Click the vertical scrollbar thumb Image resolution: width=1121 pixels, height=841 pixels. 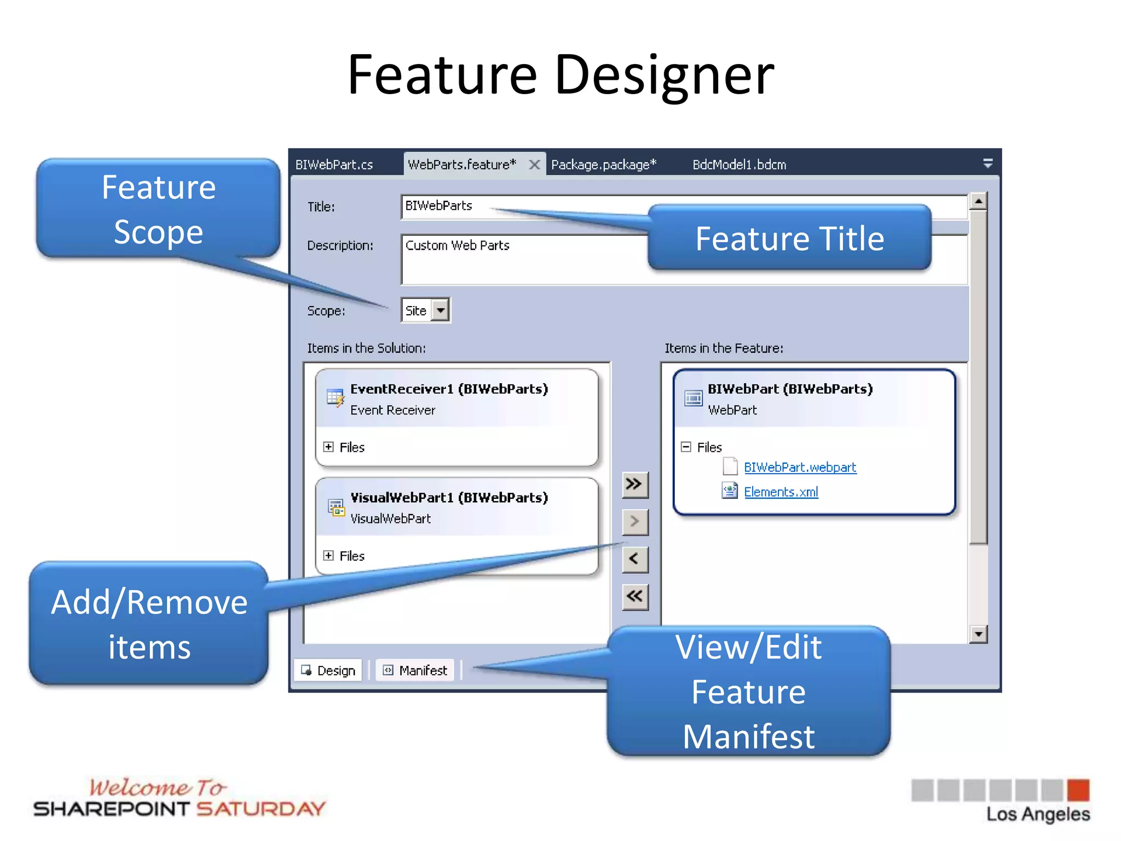[x=978, y=377]
